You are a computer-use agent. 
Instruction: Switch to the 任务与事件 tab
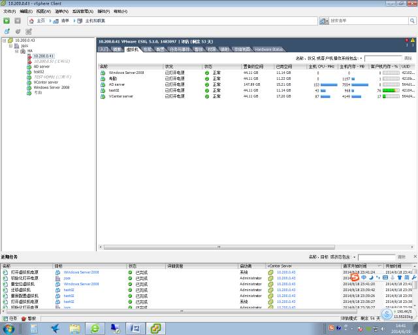180,50
